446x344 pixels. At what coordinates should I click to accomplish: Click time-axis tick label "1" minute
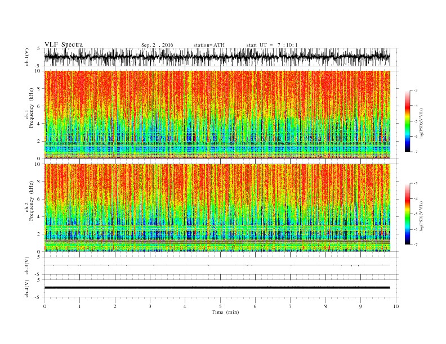click(x=79, y=306)
